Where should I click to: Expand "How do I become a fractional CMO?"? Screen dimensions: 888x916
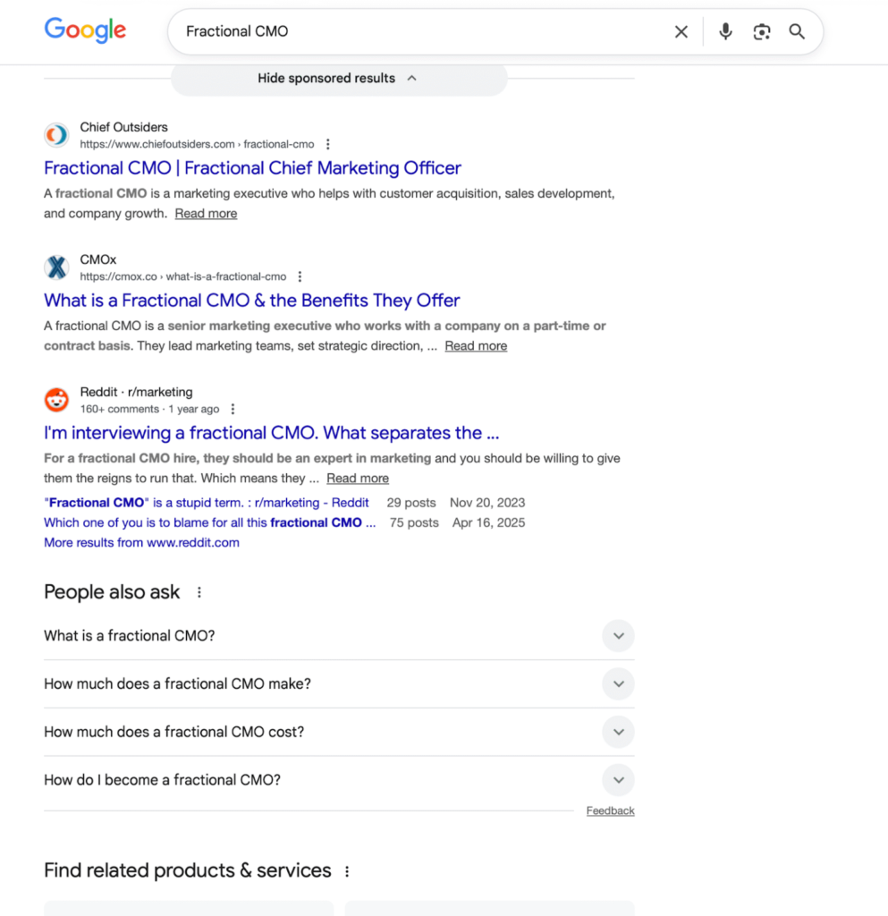pos(618,780)
